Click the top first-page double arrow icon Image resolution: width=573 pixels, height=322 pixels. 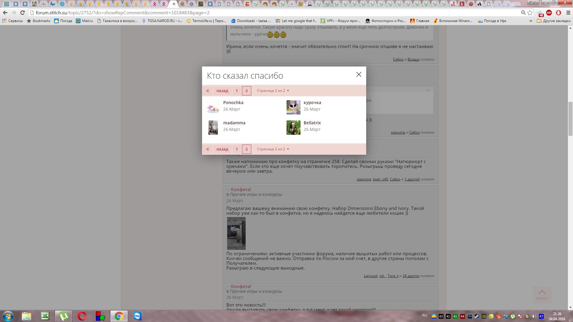coord(208,91)
